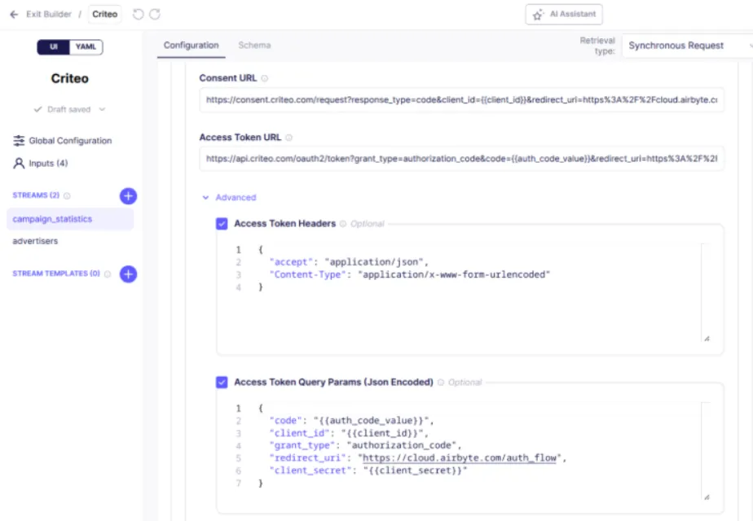Add a stream template via plus icon
The width and height of the screenshot is (753, 521).
[128, 274]
